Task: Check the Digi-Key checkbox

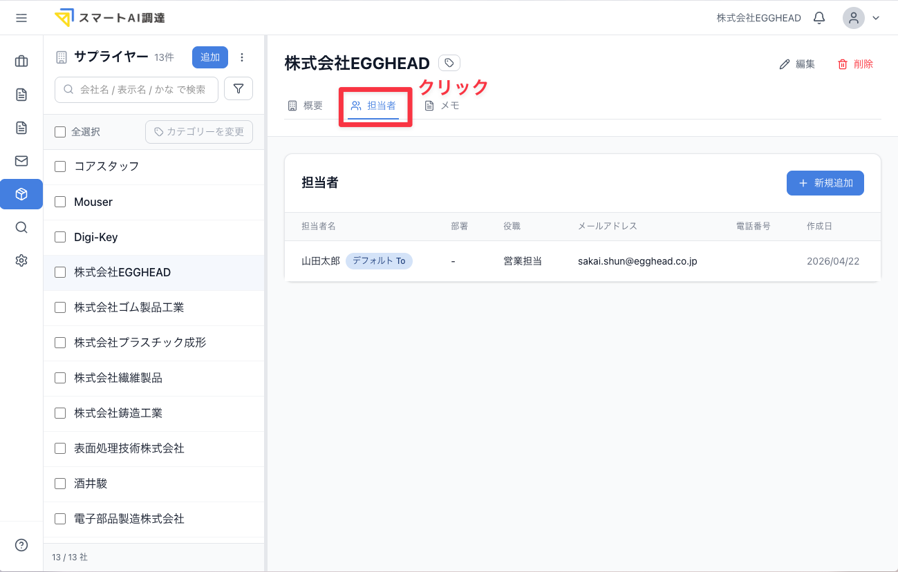Action: 60,237
